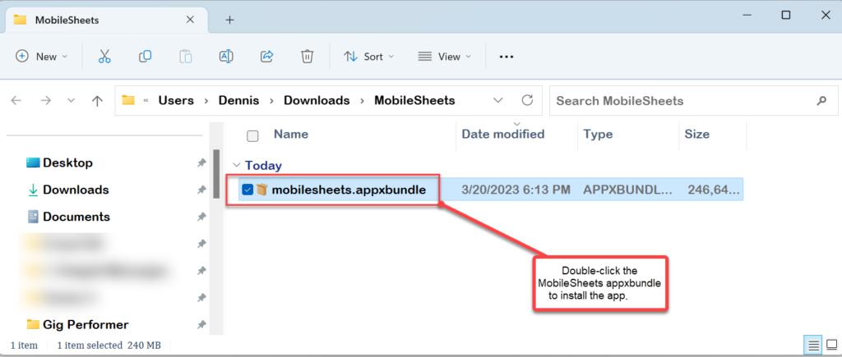
Task: Go back with the left arrow
Action: tap(17, 100)
